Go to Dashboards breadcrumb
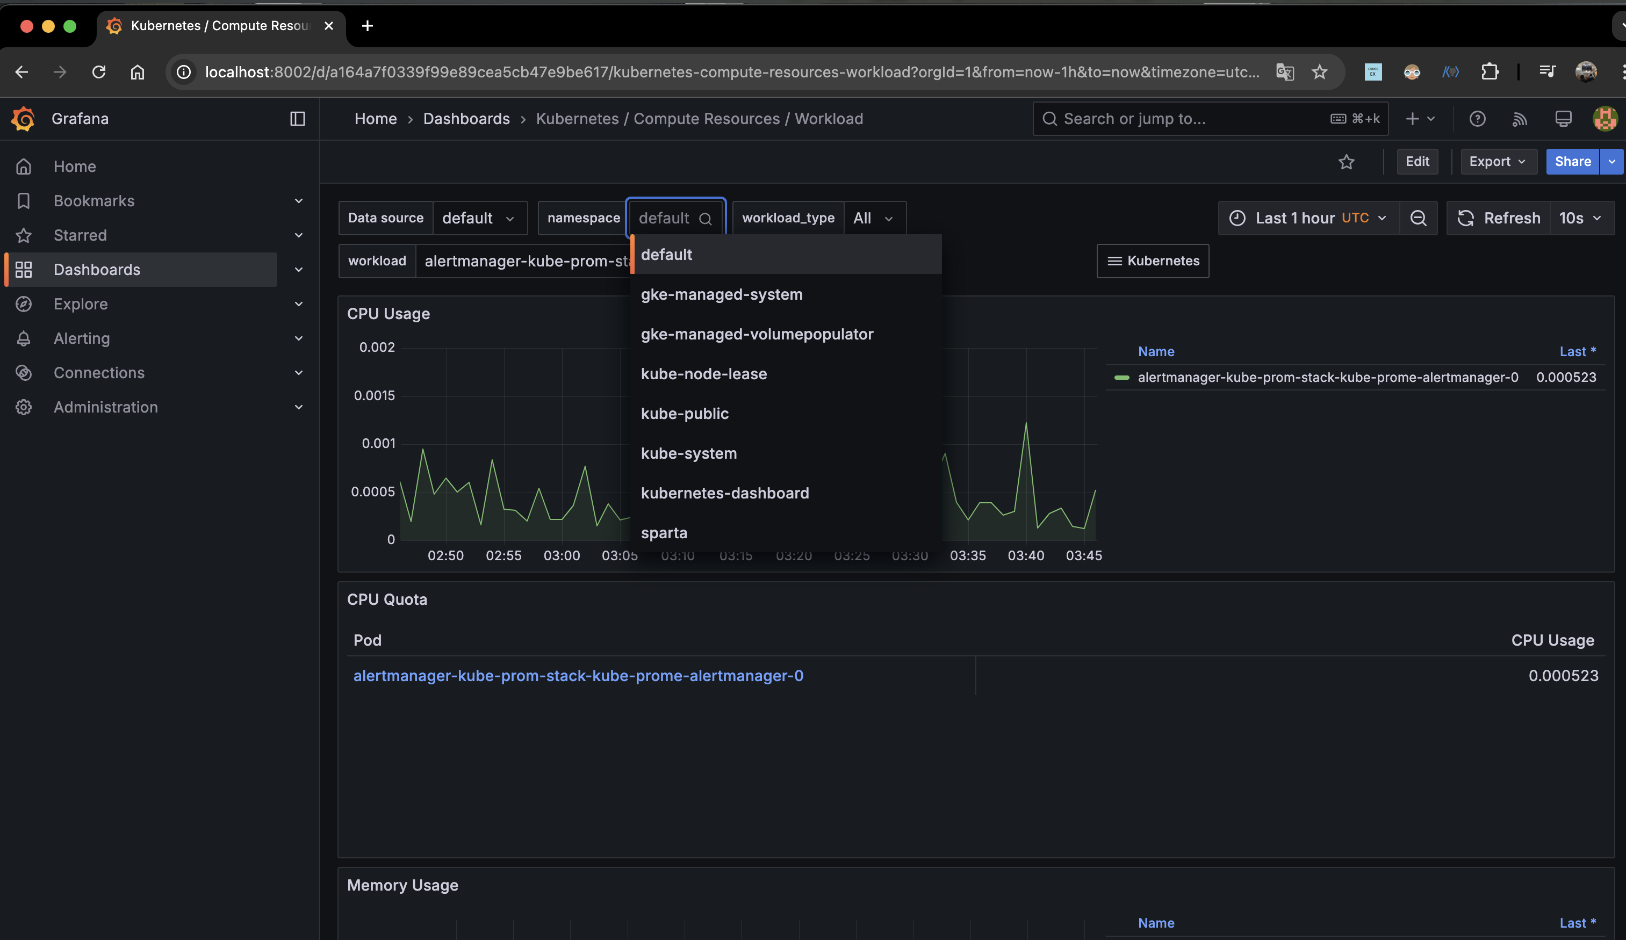1626x940 pixels. tap(466, 119)
